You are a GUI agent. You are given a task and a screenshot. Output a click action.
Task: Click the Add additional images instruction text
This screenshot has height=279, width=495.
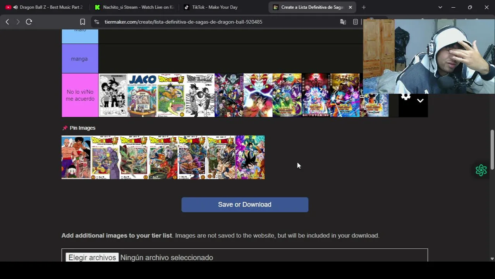[x=220, y=236]
